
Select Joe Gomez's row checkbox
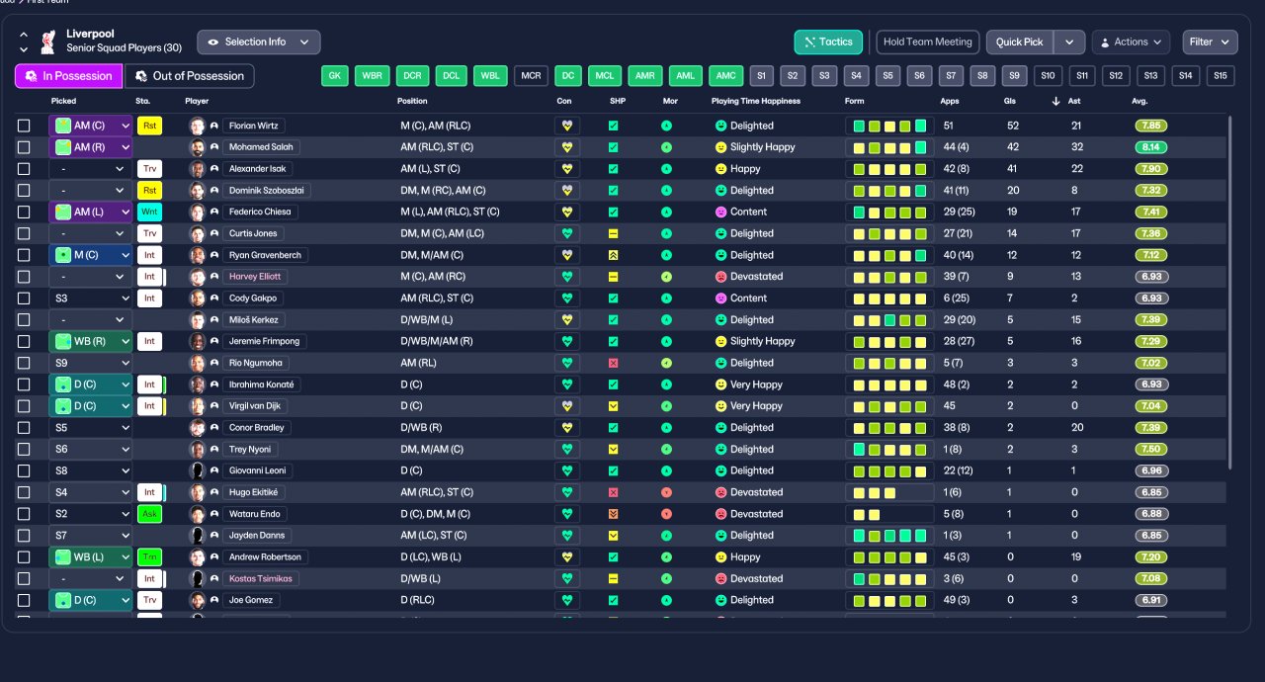(24, 600)
